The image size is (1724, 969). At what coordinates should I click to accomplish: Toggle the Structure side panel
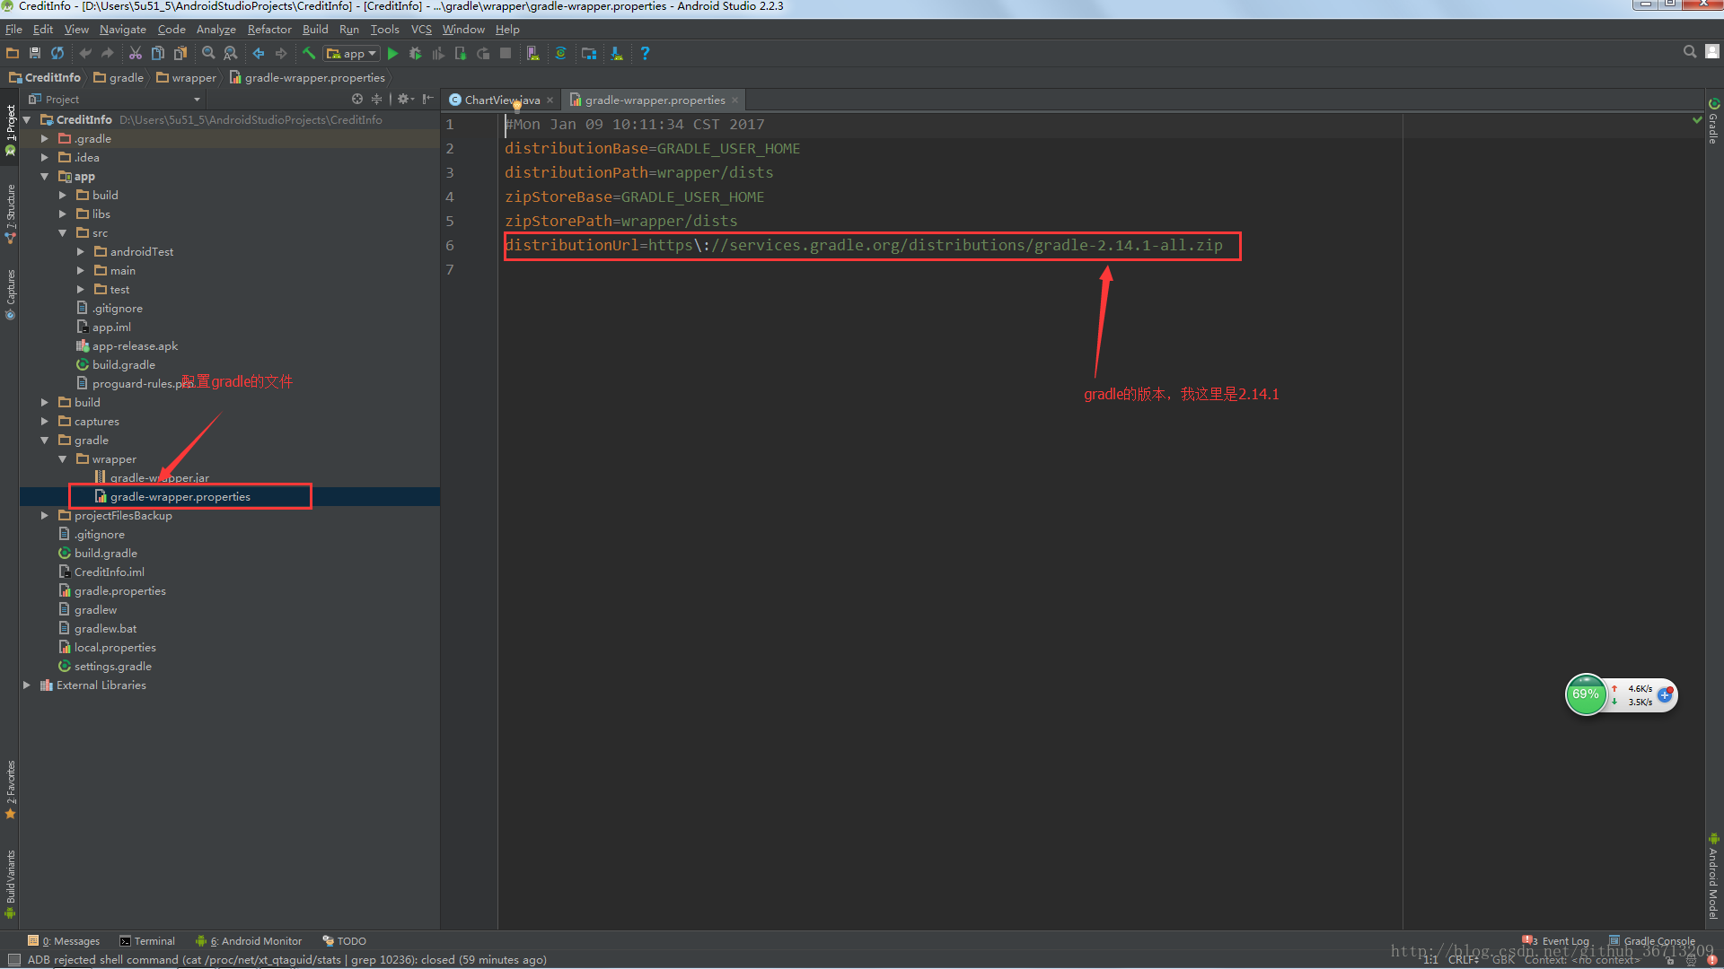(x=11, y=214)
